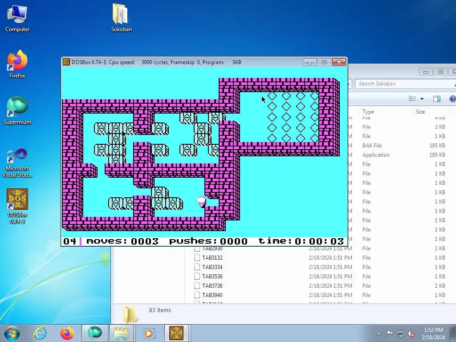Click the time:0:00:03 readout in the game

point(301,241)
